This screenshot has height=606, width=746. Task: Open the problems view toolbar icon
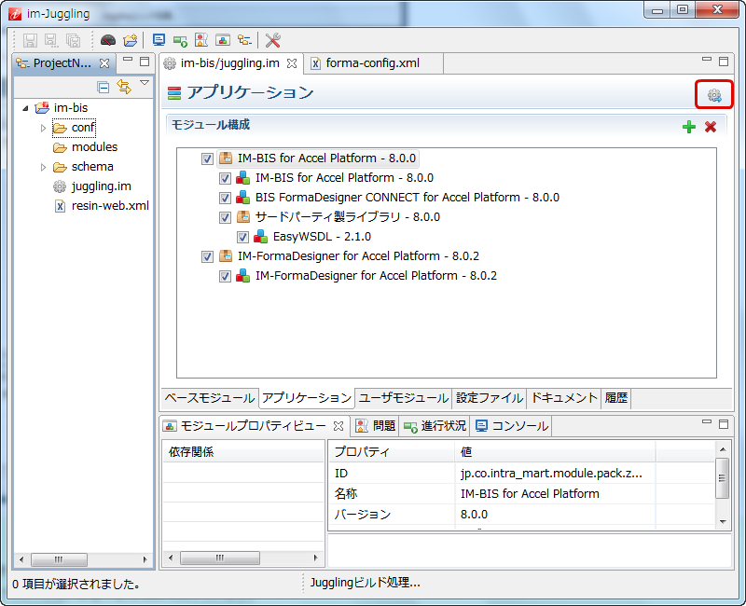201,40
